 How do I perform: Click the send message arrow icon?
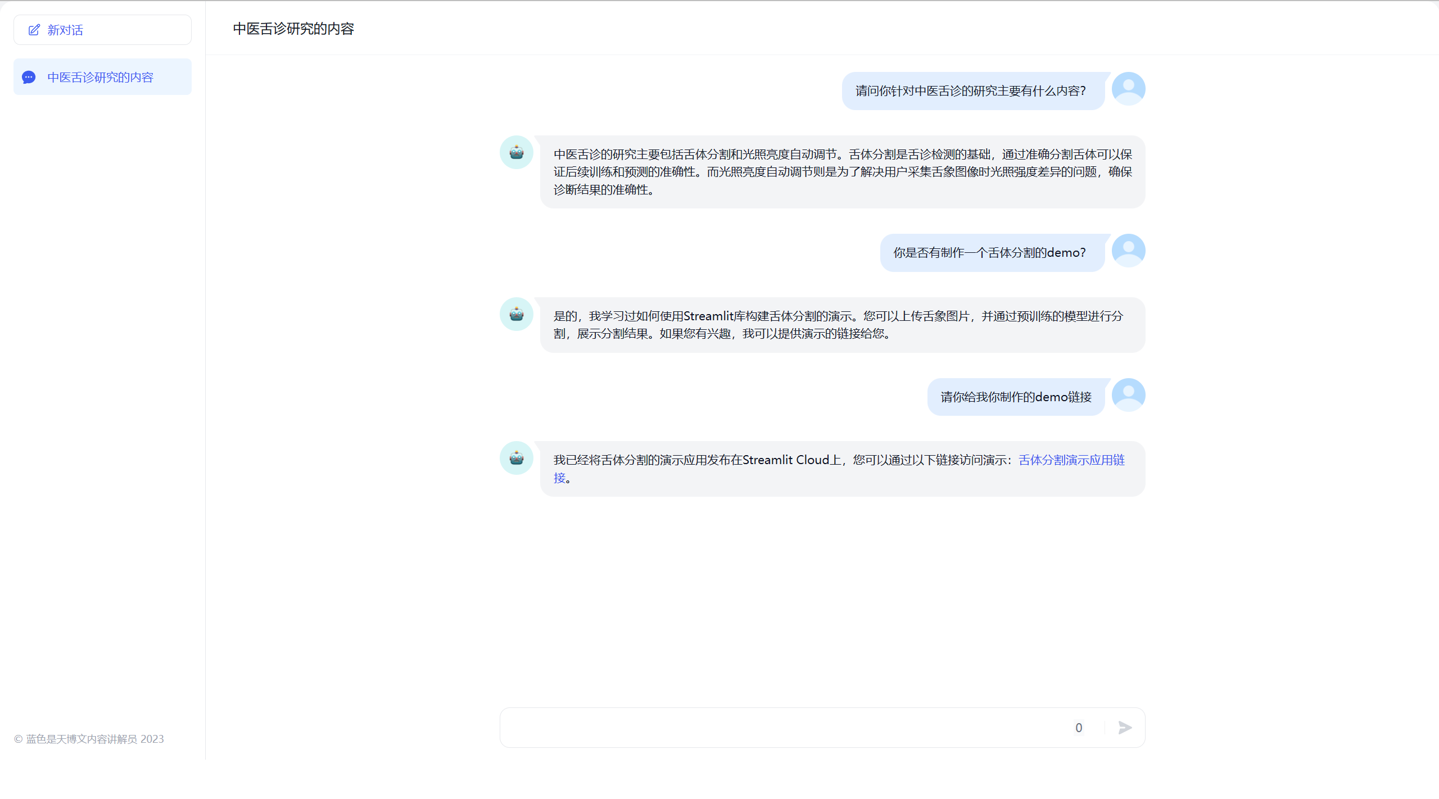[1125, 728]
